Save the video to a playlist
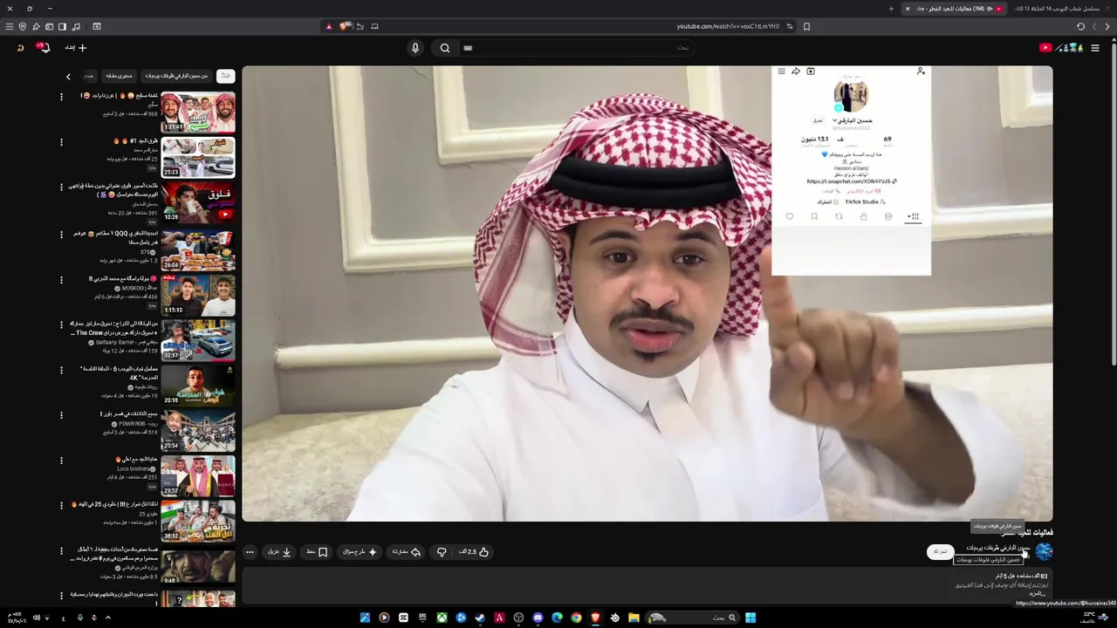 click(317, 551)
